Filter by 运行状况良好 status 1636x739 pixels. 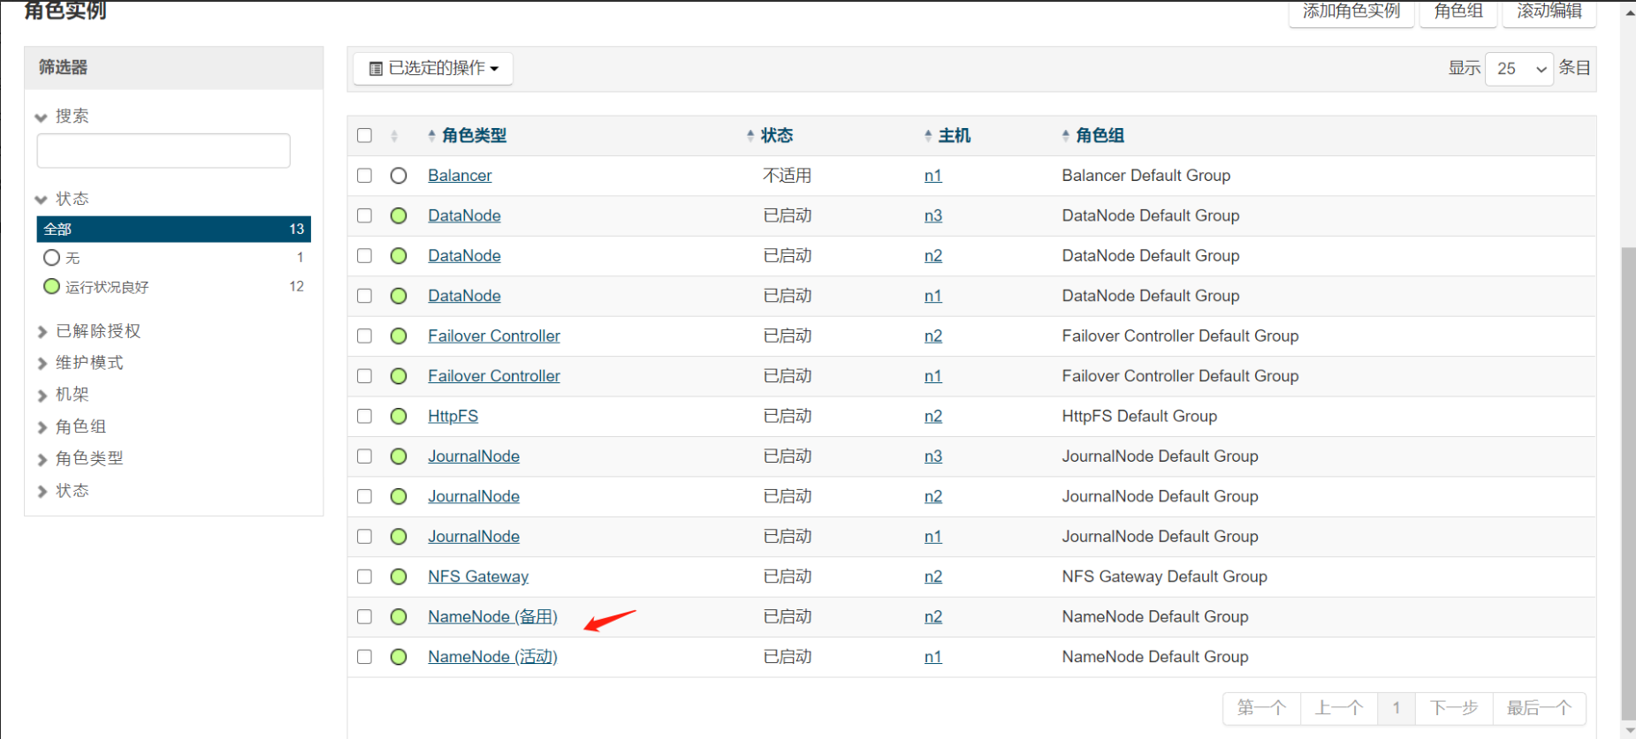pos(173,286)
